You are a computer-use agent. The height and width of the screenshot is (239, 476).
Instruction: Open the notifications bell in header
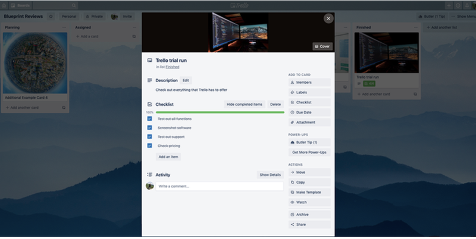pos(467,5)
